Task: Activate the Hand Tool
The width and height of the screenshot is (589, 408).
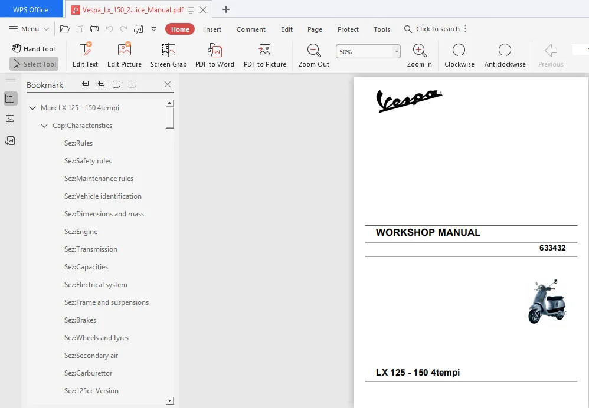Action: (34, 49)
